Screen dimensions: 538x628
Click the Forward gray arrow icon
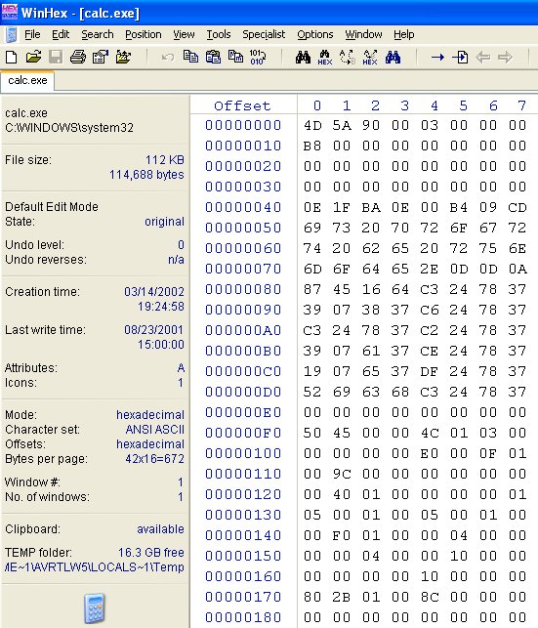pos(505,58)
